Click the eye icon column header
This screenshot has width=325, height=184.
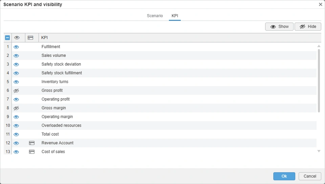pos(17,37)
